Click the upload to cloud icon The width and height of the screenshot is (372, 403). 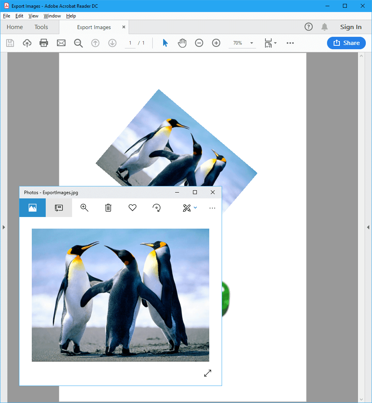tap(27, 43)
